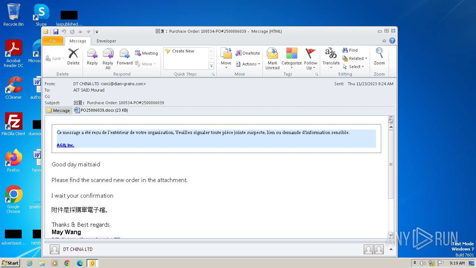This screenshot has width=476, height=268.
Task: Minimize the ribbon with the caret icon
Action: coord(384,41)
